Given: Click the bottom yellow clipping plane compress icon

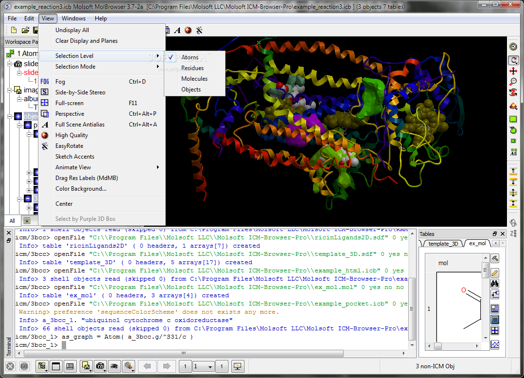Looking at the screenshot, I should click(513, 202).
